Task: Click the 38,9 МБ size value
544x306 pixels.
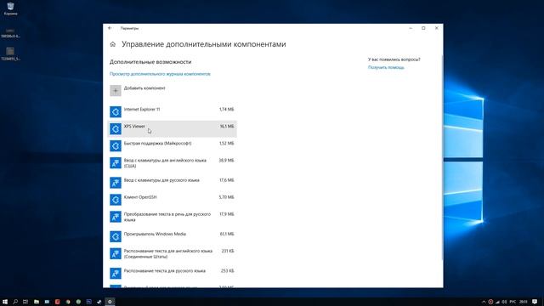Action: pyautogui.click(x=227, y=161)
